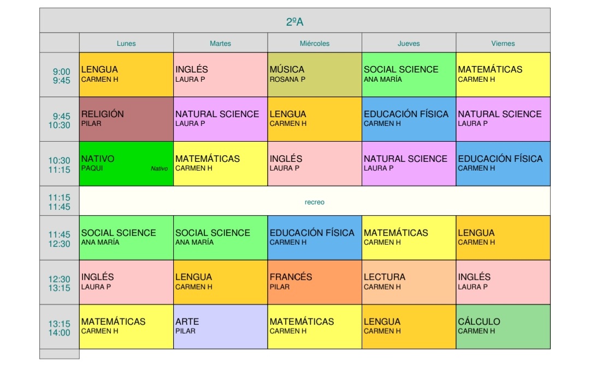Select the MÚSICA Rosana P lesson

[x=315, y=74]
